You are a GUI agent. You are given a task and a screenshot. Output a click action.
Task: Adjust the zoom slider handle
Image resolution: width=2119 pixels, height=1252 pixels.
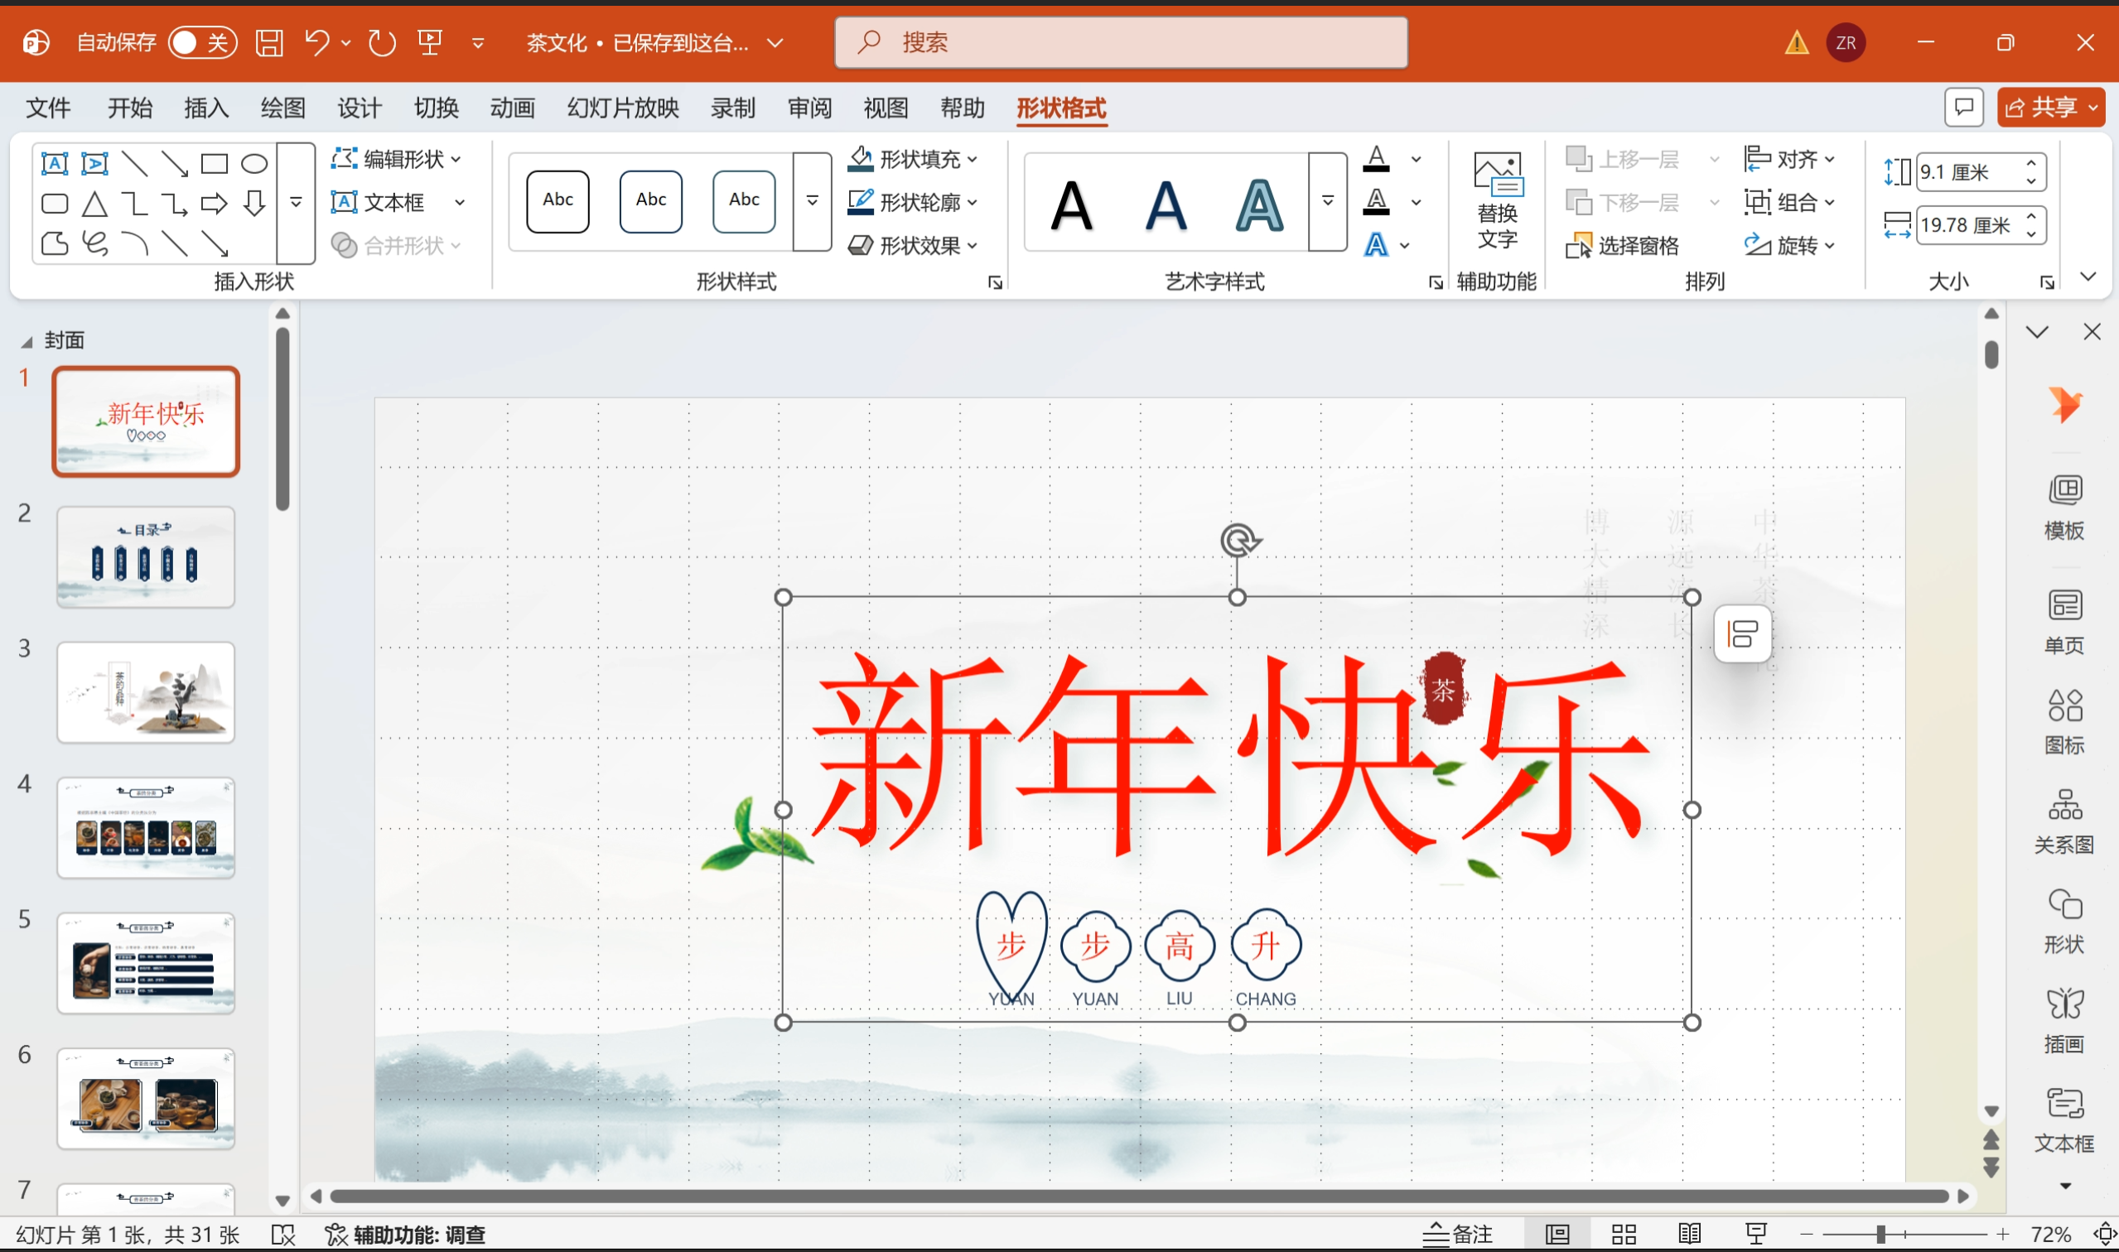click(1881, 1235)
